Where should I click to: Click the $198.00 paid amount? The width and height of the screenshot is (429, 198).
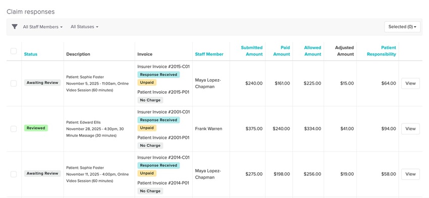282,174
